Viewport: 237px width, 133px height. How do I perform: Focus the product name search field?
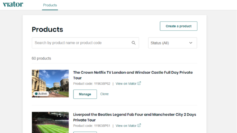click(85, 43)
